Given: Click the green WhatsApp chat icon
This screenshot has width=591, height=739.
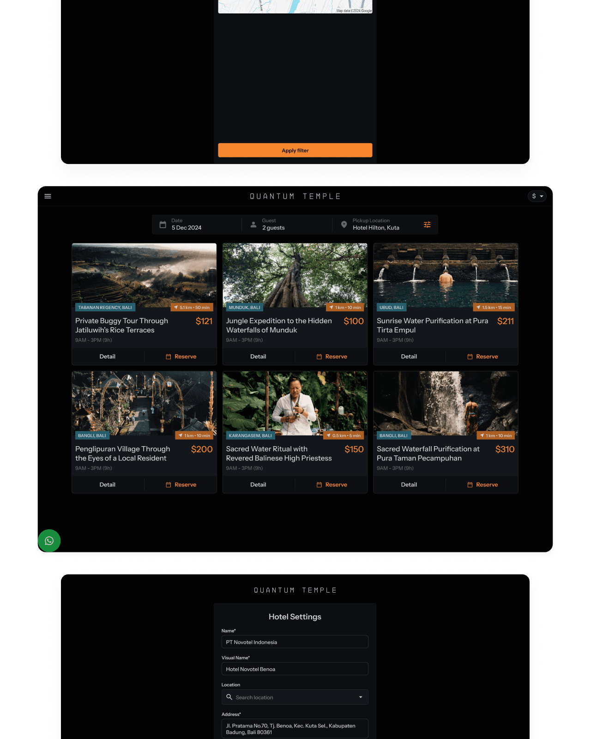Looking at the screenshot, I should click(x=49, y=541).
